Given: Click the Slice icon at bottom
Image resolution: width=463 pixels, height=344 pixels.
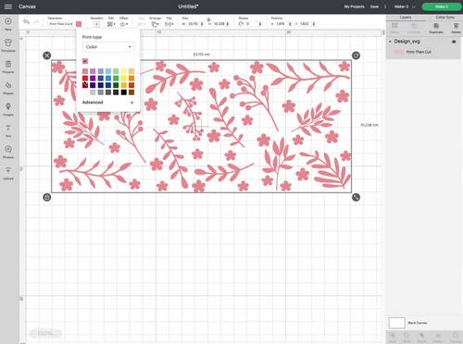Looking at the screenshot, I should (393, 336).
